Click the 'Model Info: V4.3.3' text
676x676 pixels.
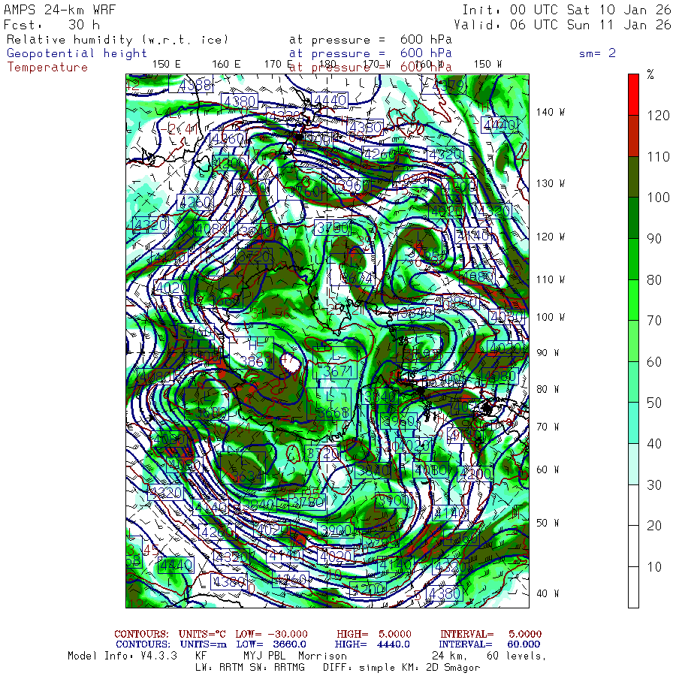coord(122,656)
